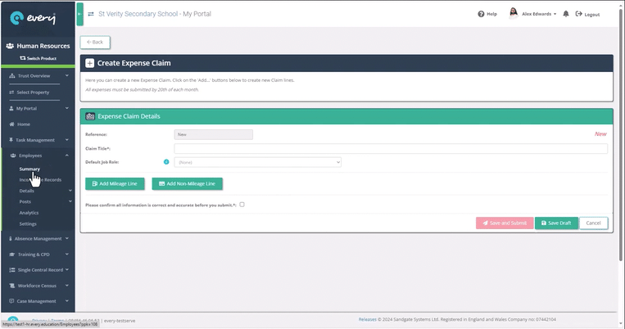Viewport: 625px width, 329px height.
Task: Click the switch property arrows icon in header
Action: tap(91, 14)
